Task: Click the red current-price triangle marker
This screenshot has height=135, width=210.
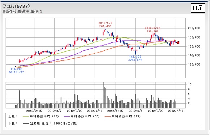Action: tap(177, 43)
